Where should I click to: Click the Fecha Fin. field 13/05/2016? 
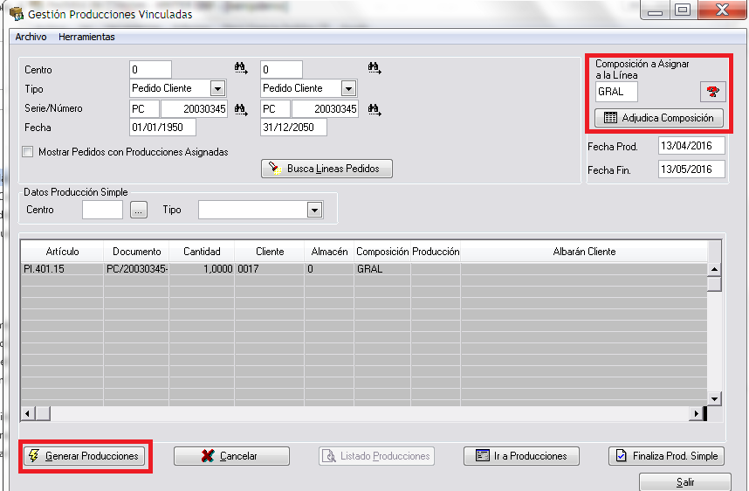click(691, 169)
